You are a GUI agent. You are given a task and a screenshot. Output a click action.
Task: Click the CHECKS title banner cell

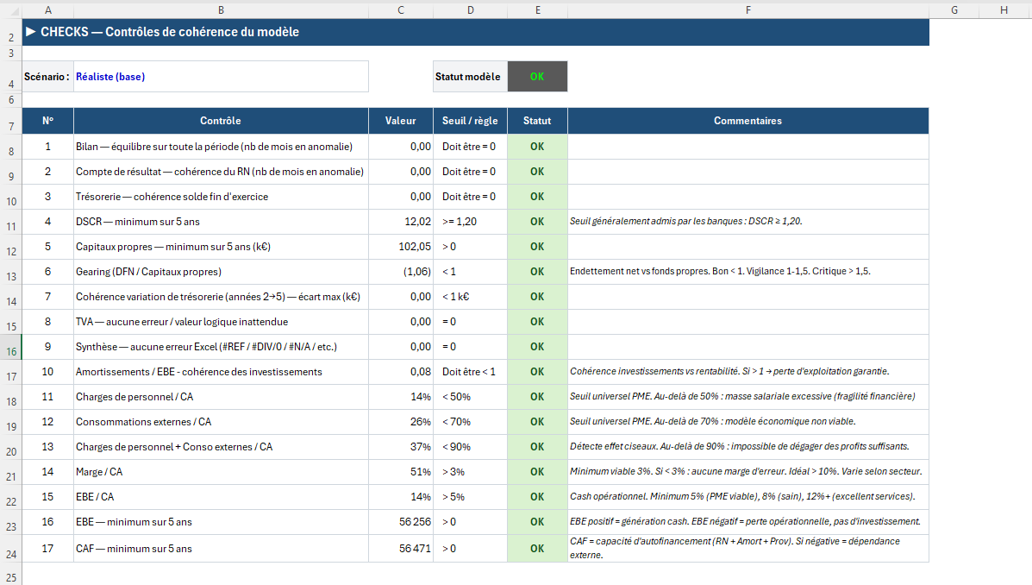coord(475,32)
